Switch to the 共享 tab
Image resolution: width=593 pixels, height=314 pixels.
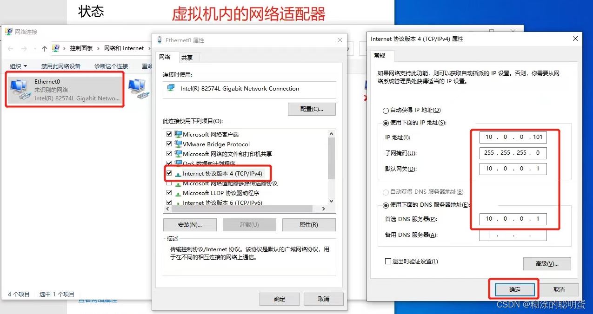tap(187, 58)
